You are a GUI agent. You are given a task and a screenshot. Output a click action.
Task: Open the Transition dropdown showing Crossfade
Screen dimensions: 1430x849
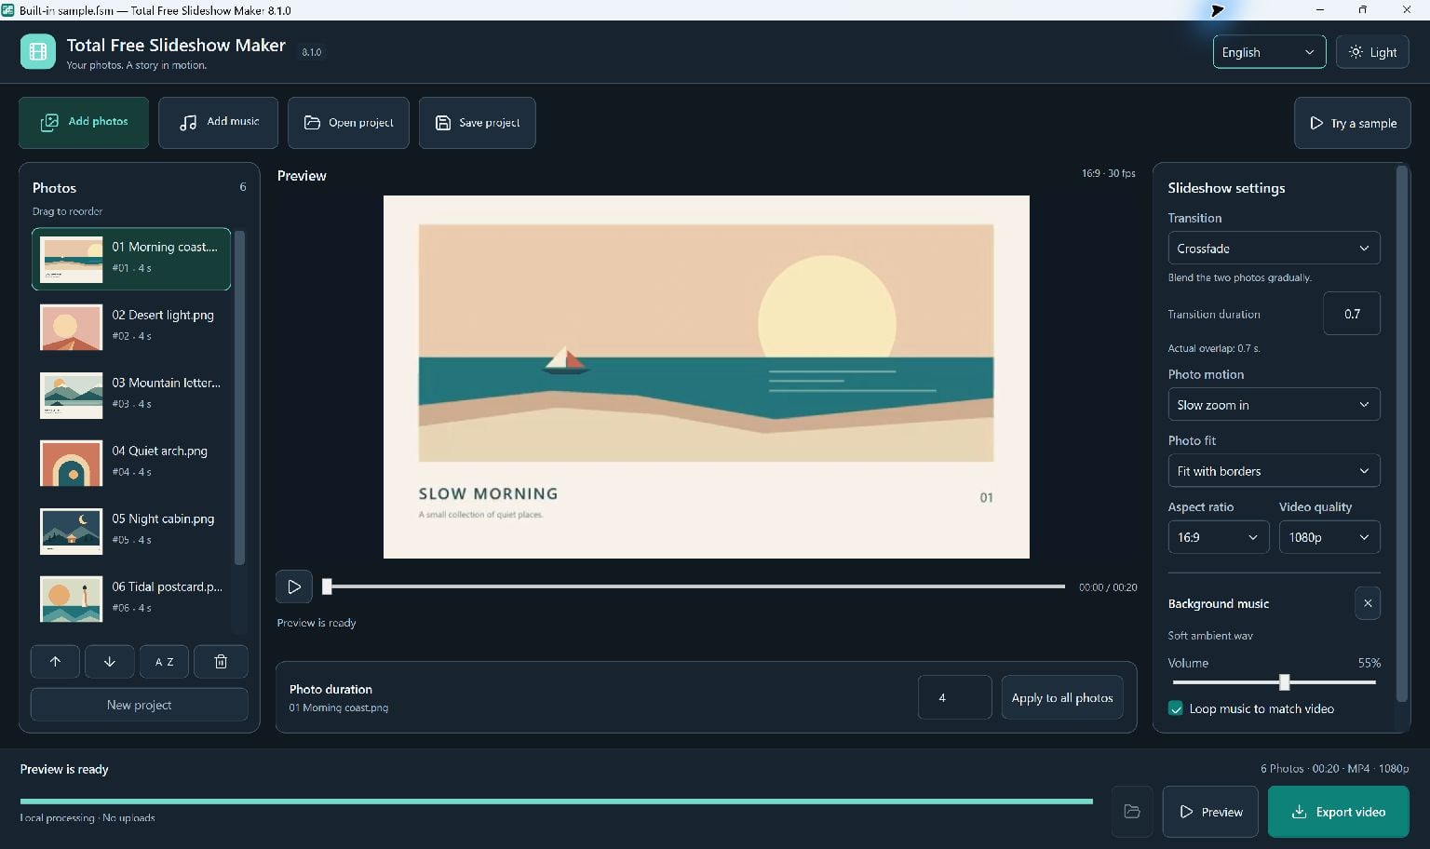[1274, 249]
